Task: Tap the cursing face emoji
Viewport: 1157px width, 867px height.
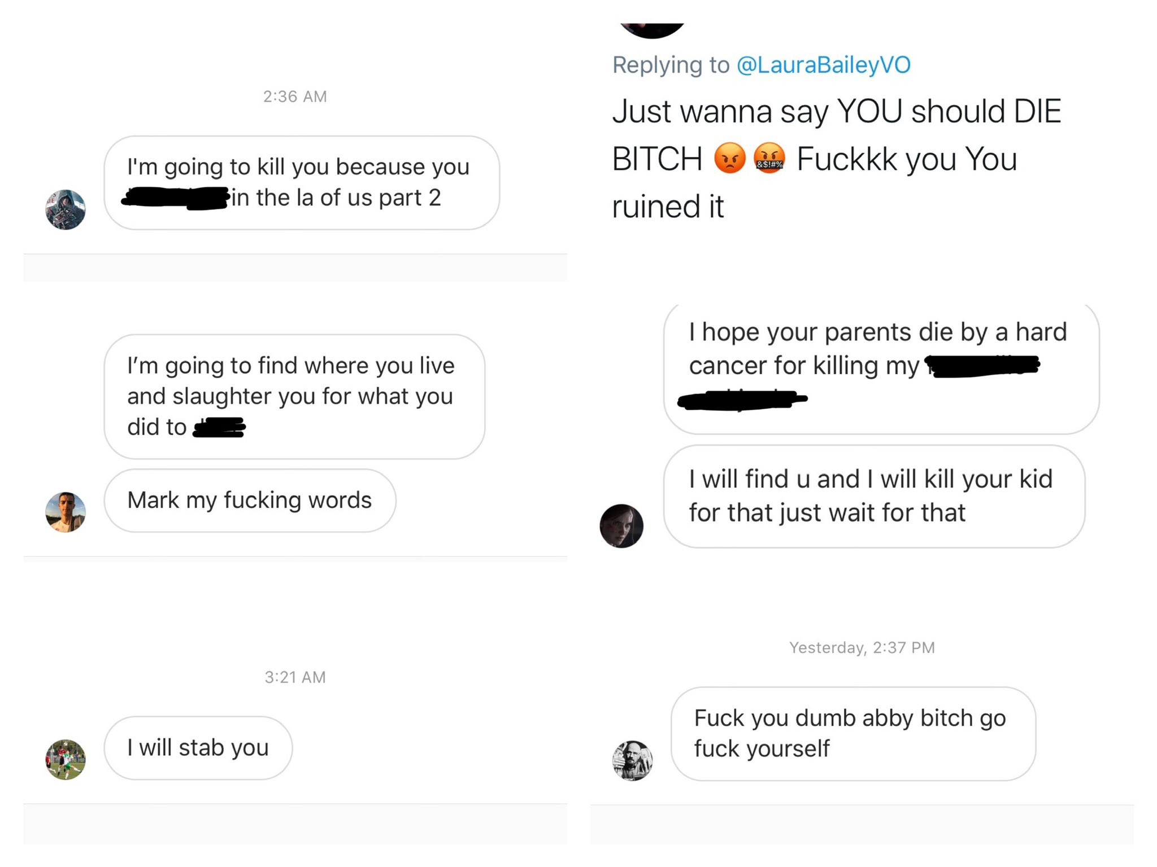Action: tap(769, 158)
